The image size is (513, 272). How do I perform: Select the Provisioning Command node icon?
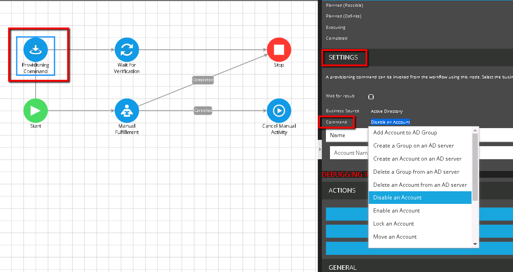(x=36, y=50)
